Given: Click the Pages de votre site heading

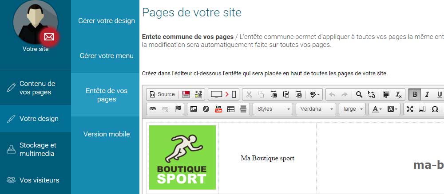Looking at the screenshot, I should tap(192, 12).
